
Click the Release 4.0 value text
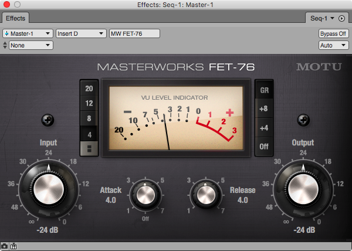click(x=243, y=200)
